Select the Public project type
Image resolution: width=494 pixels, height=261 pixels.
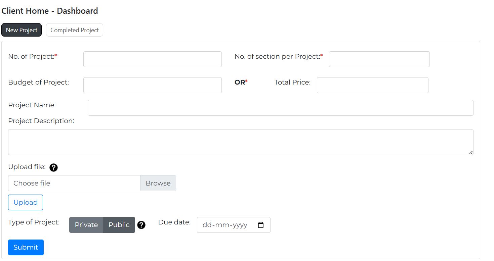click(x=119, y=225)
